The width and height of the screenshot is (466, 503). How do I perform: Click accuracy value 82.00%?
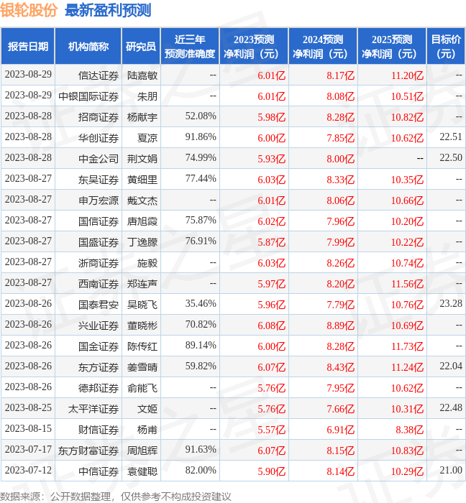[201, 471]
